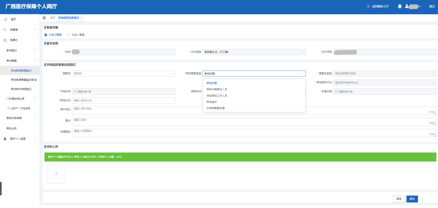Click the 医疗个人信息 person icon
438x208 pixels.
pyautogui.click(x=5, y=139)
